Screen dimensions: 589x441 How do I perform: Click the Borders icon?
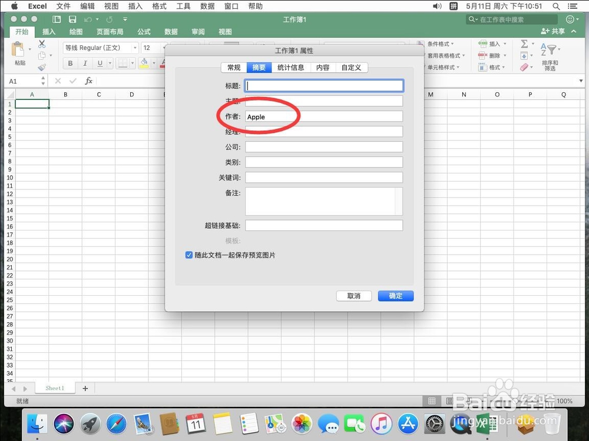pyautogui.click(x=123, y=63)
